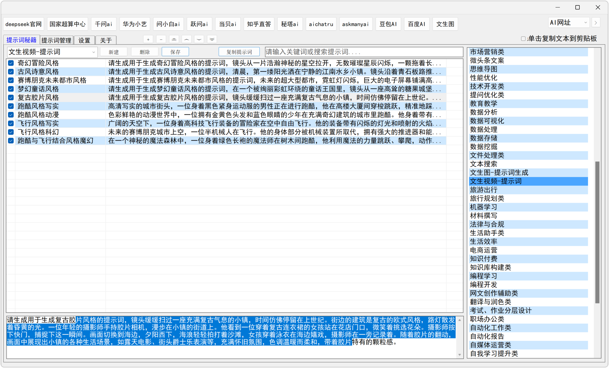Open the askmanyai shortcut
This screenshot has width=609, height=368.
tap(356, 24)
